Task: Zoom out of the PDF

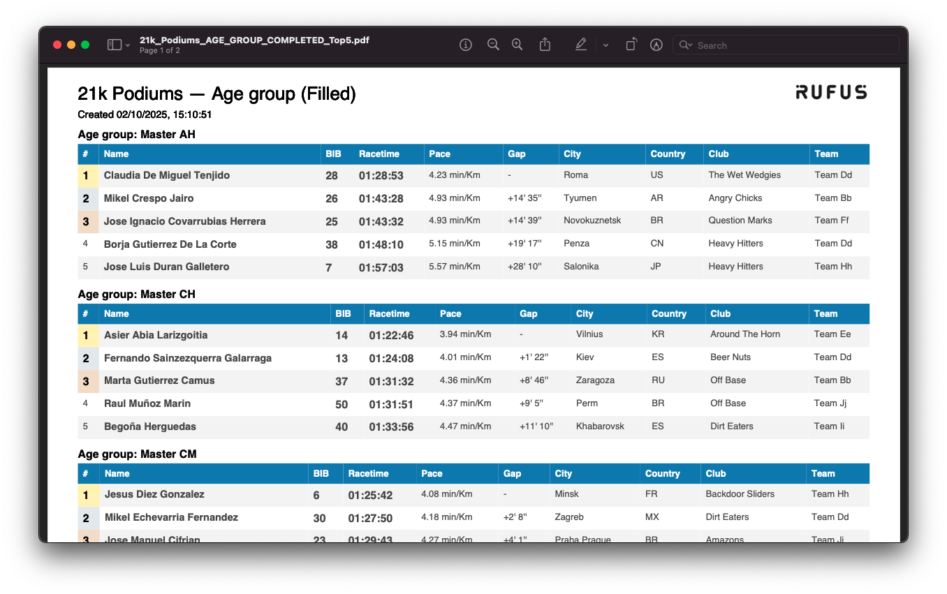Action: [x=493, y=45]
